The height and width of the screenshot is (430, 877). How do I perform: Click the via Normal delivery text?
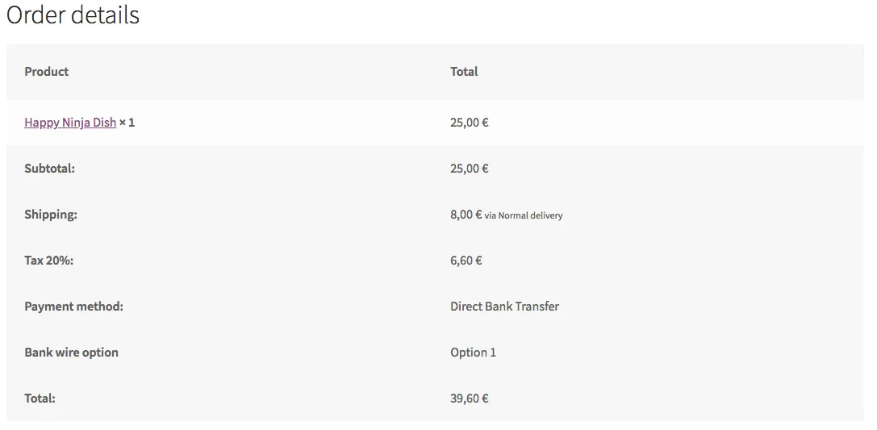coord(524,215)
